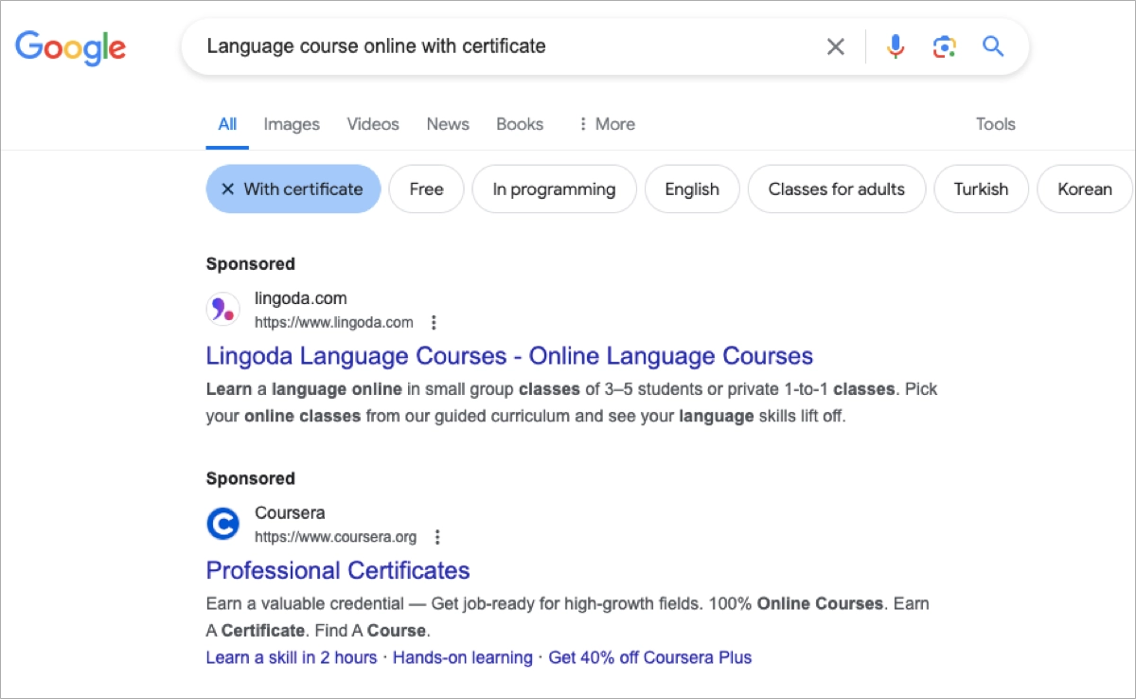This screenshot has width=1136, height=699.
Task: Click the Coursera logo icon
Action: pos(222,524)
